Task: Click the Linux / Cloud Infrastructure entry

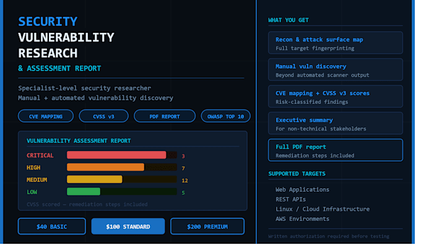Action: click(323, 209)
